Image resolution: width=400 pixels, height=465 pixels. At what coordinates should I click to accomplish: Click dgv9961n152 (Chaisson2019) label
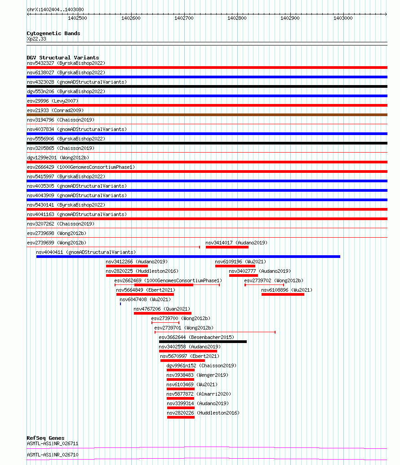[201, 366]
